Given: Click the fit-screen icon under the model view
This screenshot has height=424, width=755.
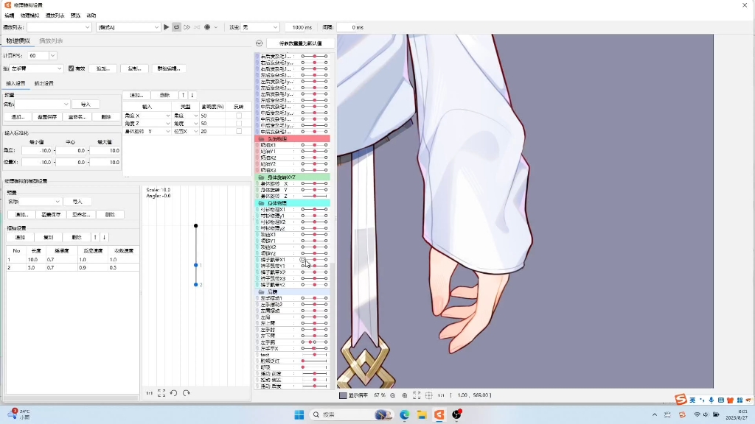Looking at the screenshot, I should point(417,395).
